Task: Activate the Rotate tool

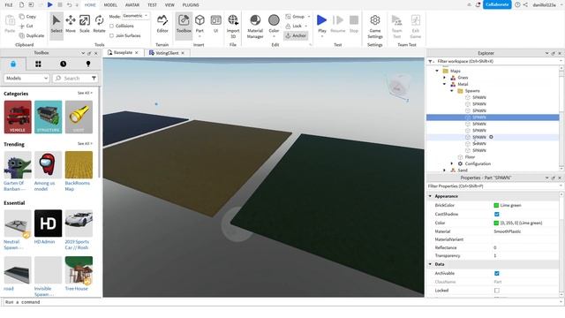Action: coord(99,24)
